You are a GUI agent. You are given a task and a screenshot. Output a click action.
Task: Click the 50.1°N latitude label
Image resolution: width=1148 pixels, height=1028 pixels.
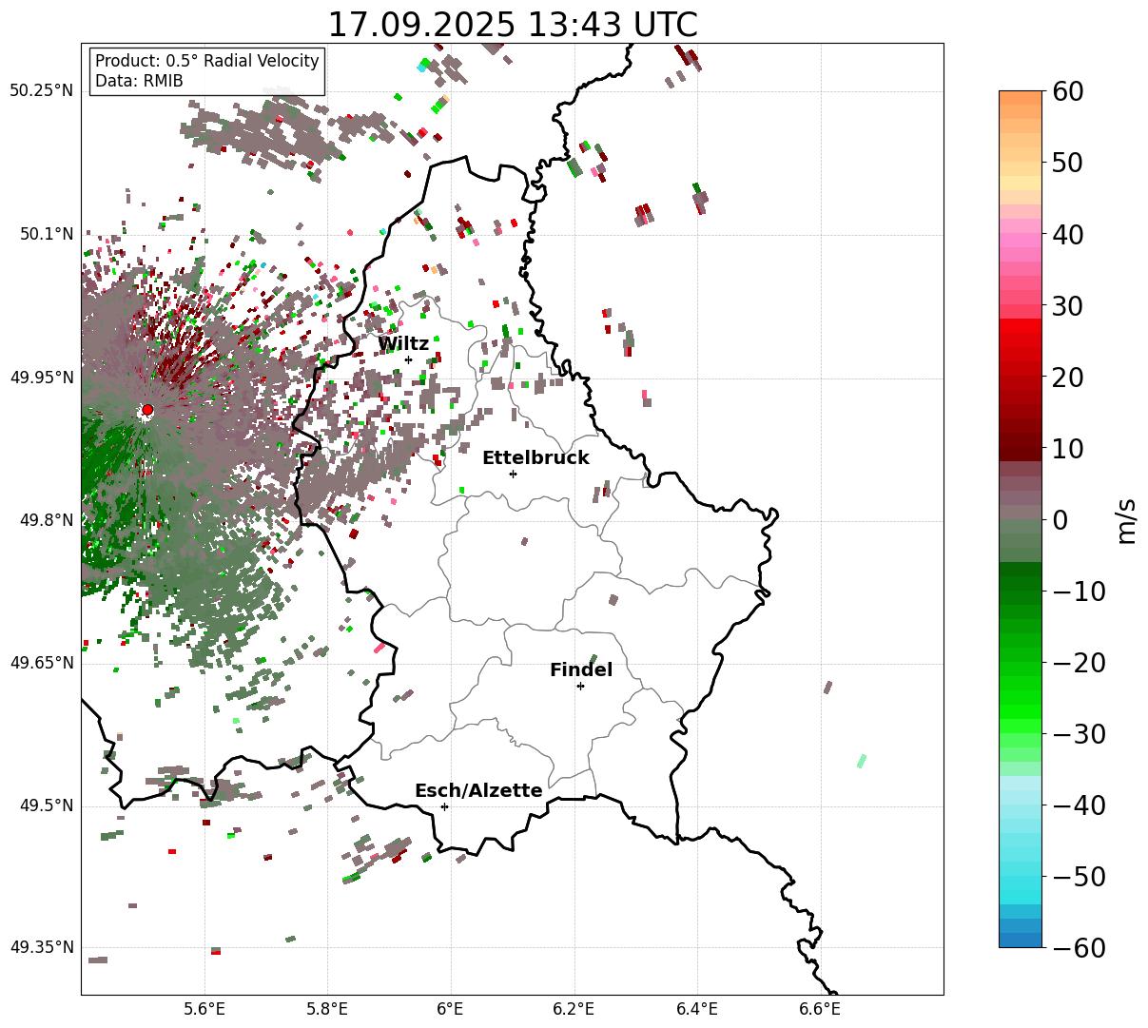click(46, 234)
